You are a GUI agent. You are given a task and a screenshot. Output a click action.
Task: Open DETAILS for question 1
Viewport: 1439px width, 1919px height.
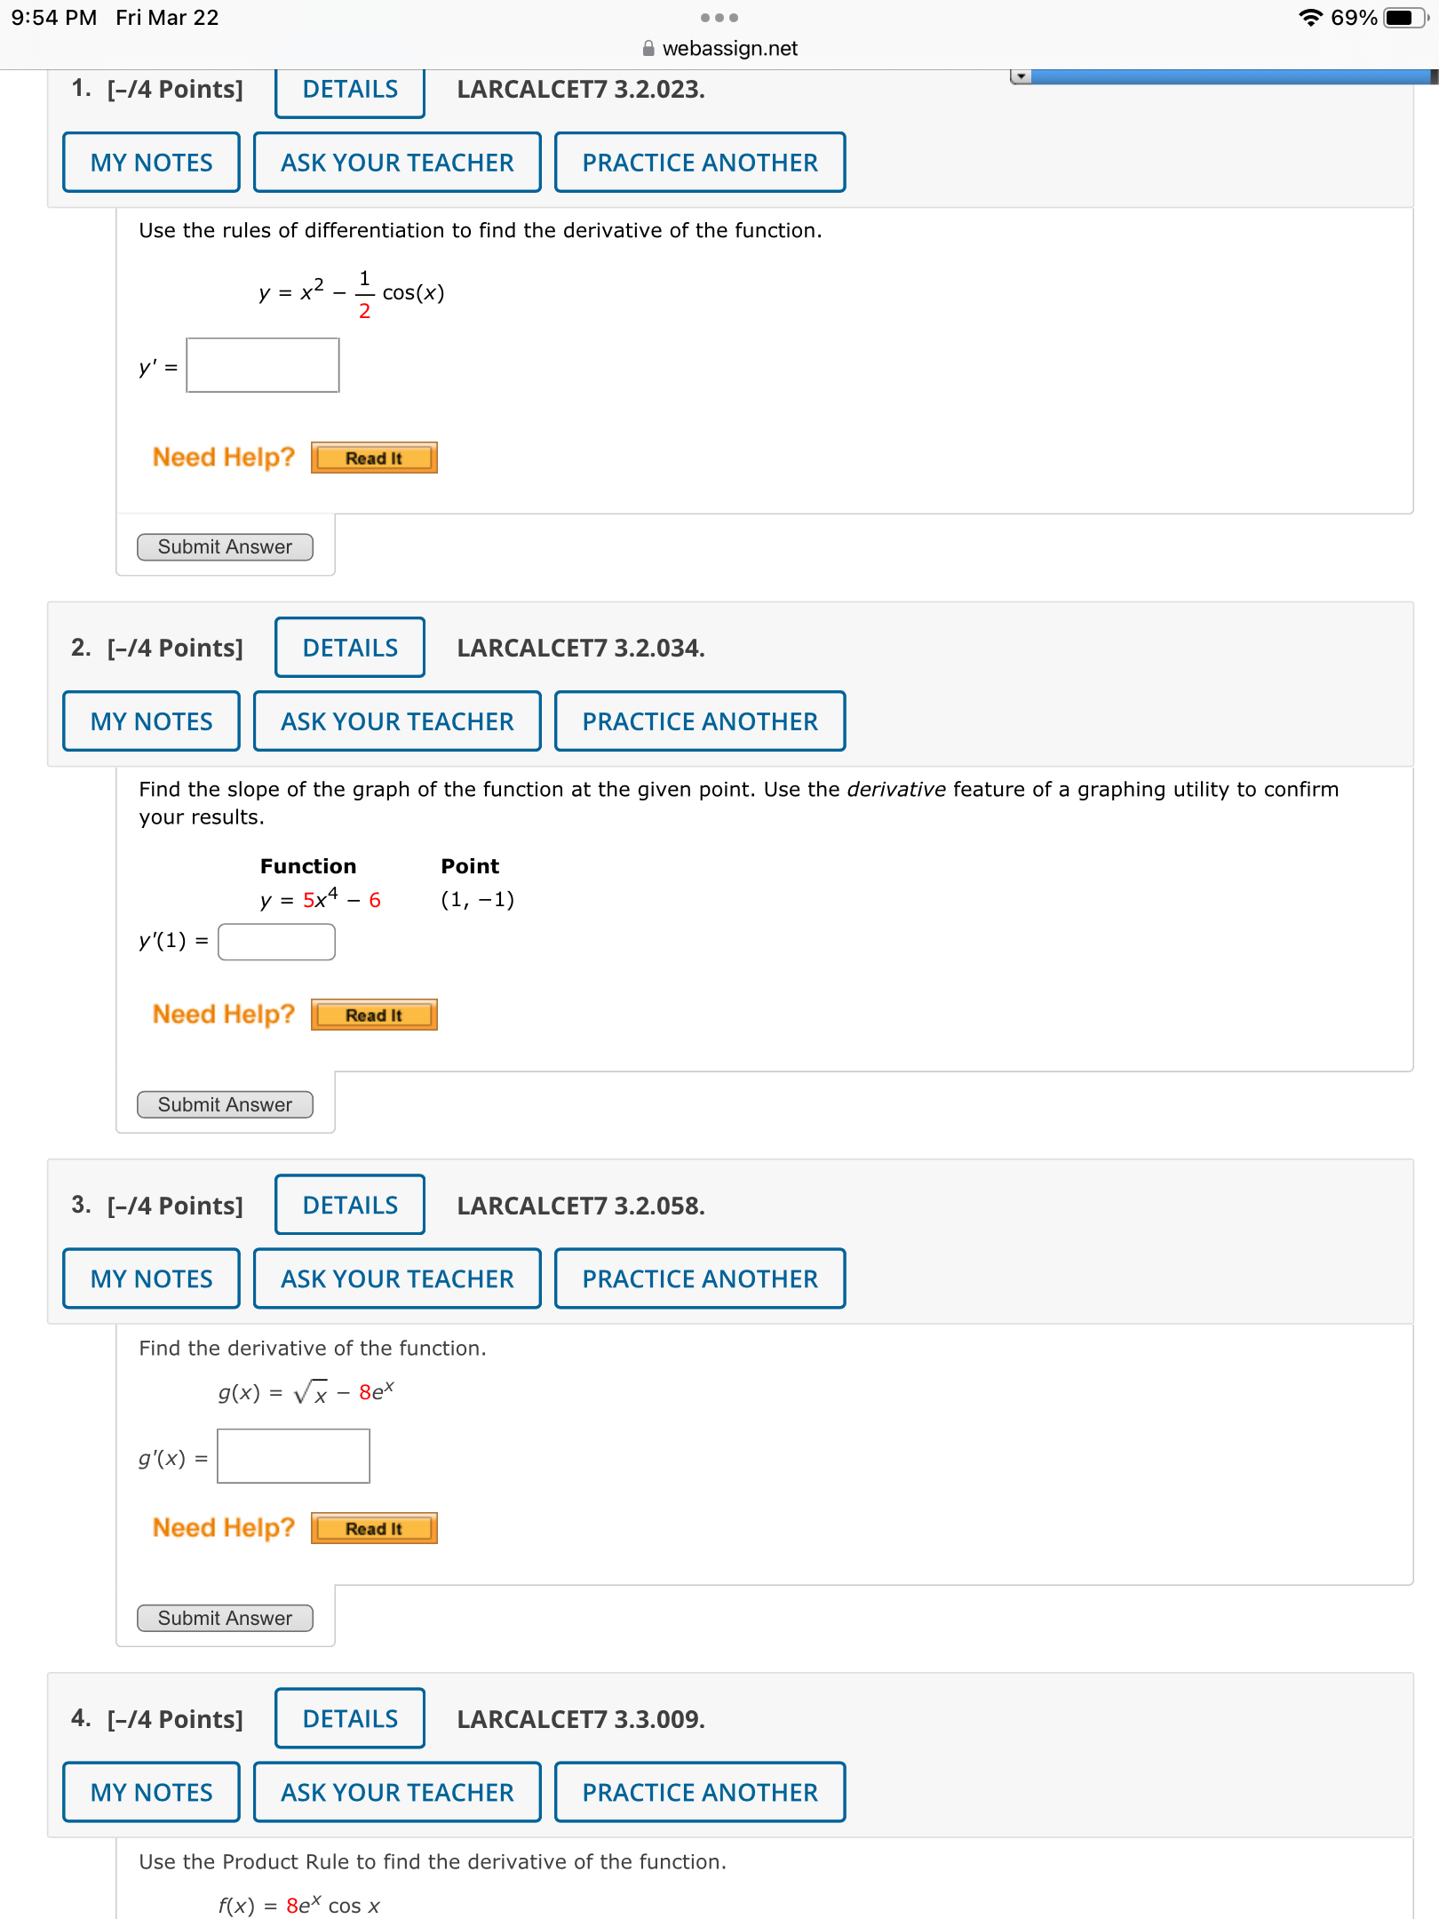(x=350, y=90)
